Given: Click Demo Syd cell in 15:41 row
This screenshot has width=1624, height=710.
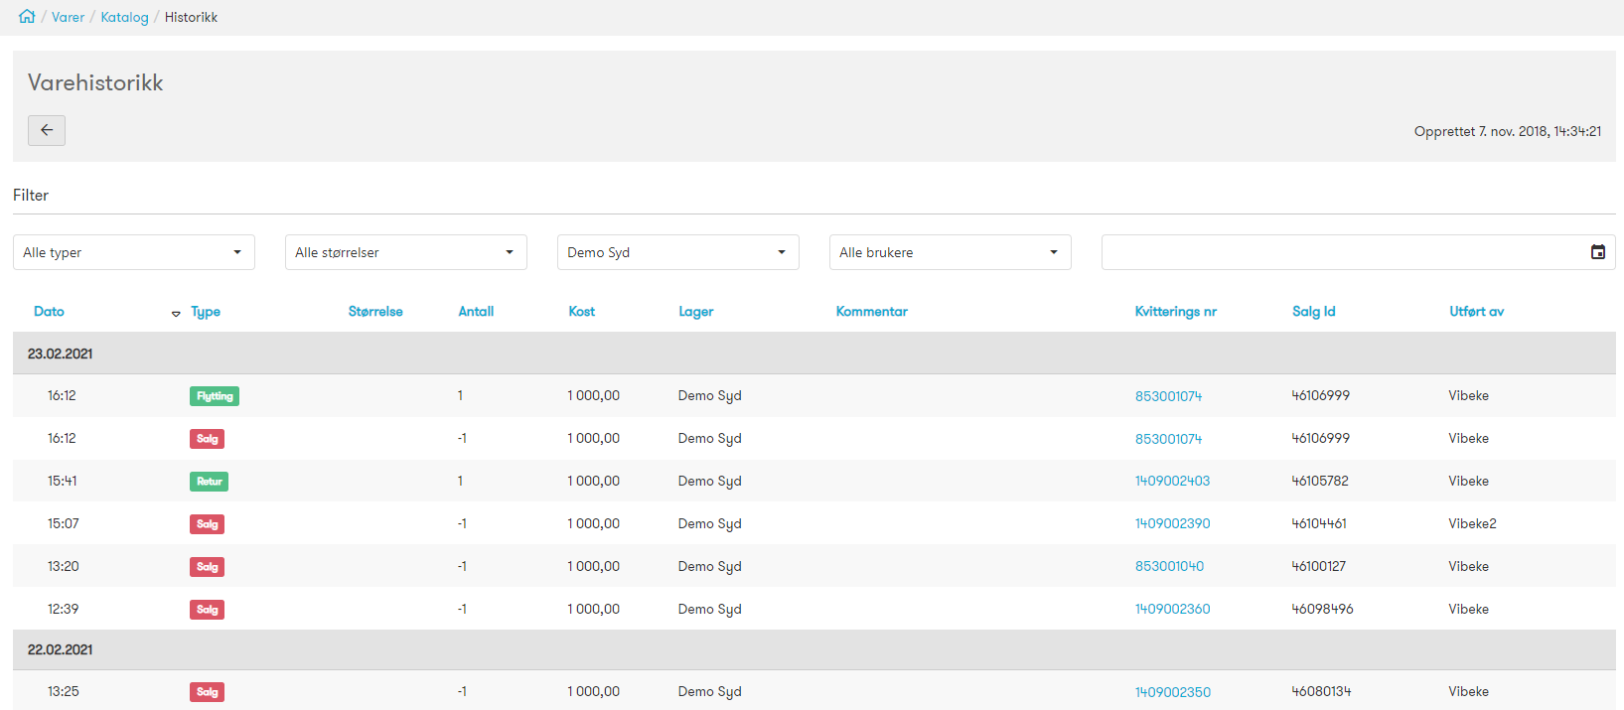Looking at the screenshot, I should pos(710,481).
